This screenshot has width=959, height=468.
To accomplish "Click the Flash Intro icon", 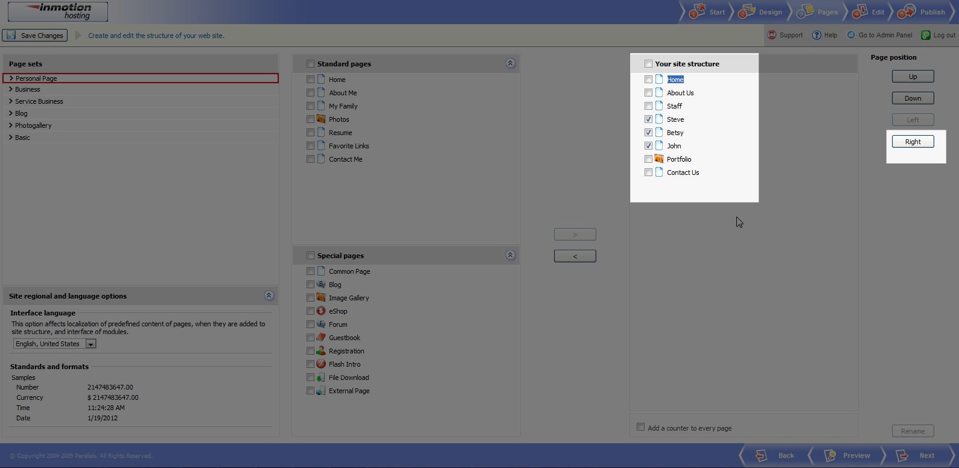I will pyautogui.click(x=321, y=364).
